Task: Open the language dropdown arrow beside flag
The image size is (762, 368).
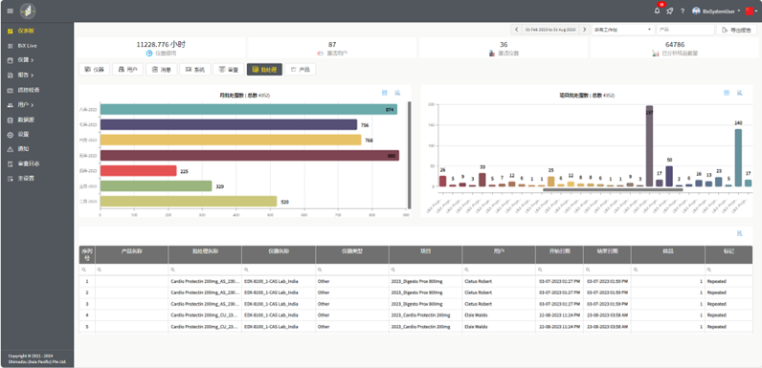Action: (x=756, y=11)
